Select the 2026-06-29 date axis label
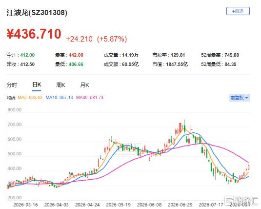Screen dimensions: 261x209 tap(181, 205)
